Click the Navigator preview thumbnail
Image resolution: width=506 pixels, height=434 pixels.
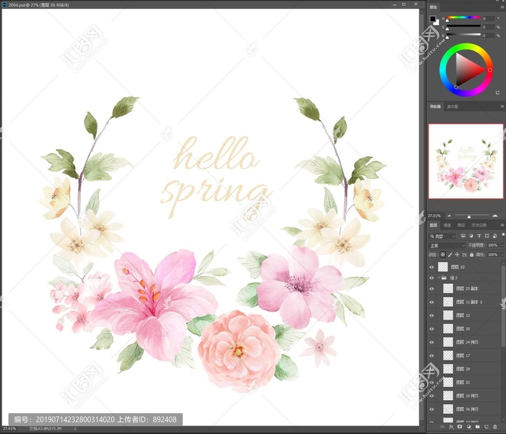466,161
